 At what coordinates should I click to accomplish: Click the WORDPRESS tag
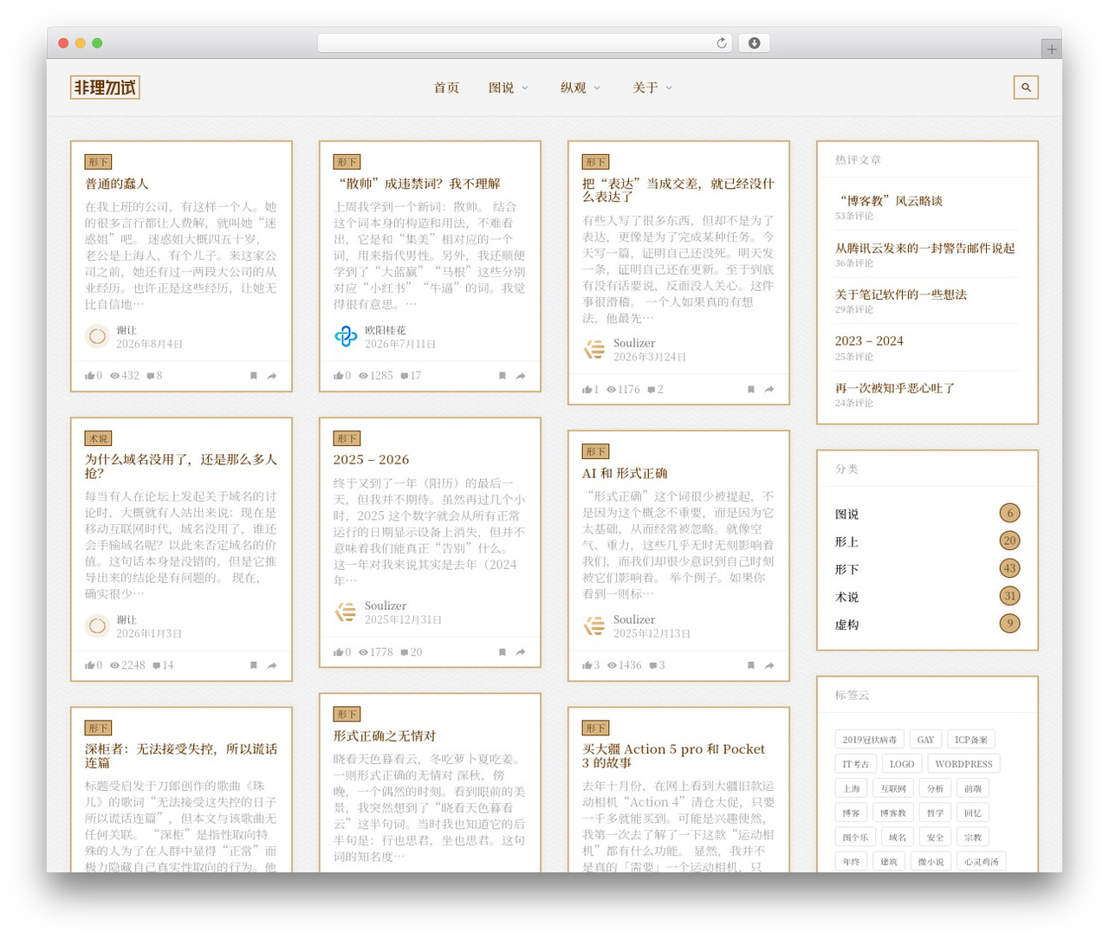coord(963,764)
